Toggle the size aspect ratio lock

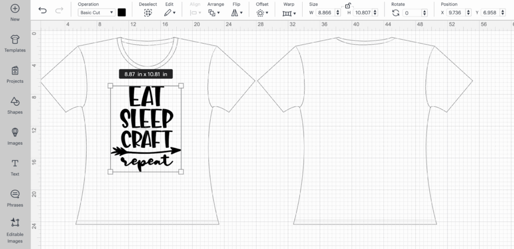coord(348,6)
